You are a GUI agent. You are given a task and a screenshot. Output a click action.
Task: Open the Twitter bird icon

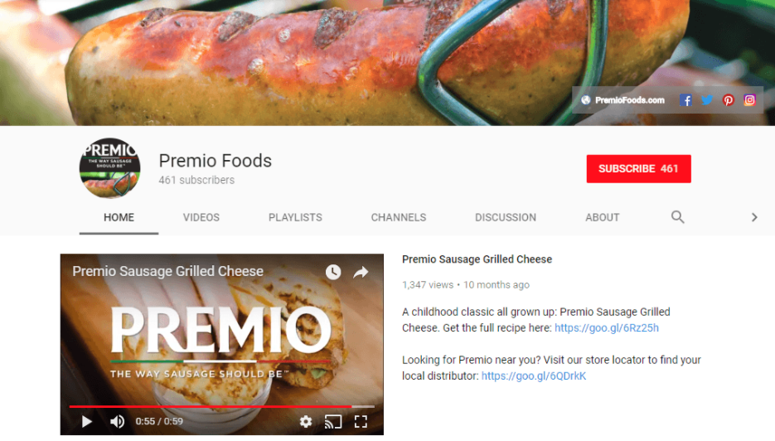pyautogui.click(x=707, y=100)
